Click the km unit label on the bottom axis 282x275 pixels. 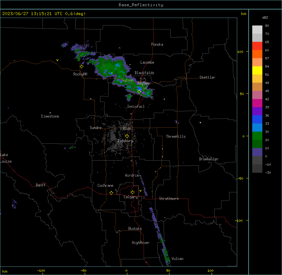tap(5, 271)
